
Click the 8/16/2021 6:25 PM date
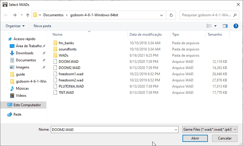(144, 55)
